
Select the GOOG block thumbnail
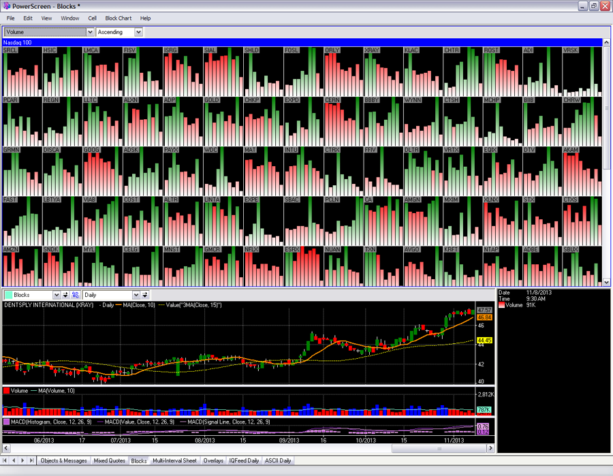[101, 170]
